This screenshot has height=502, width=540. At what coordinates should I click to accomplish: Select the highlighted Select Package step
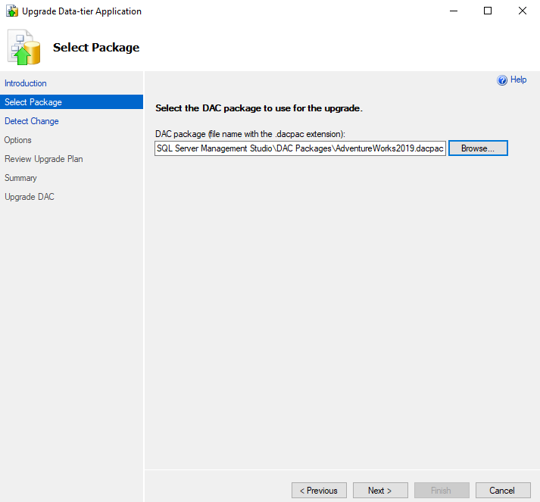(33, 102)
